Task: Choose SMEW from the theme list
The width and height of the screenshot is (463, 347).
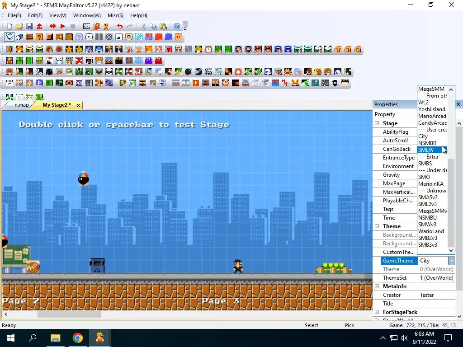Action: [432, 150]
